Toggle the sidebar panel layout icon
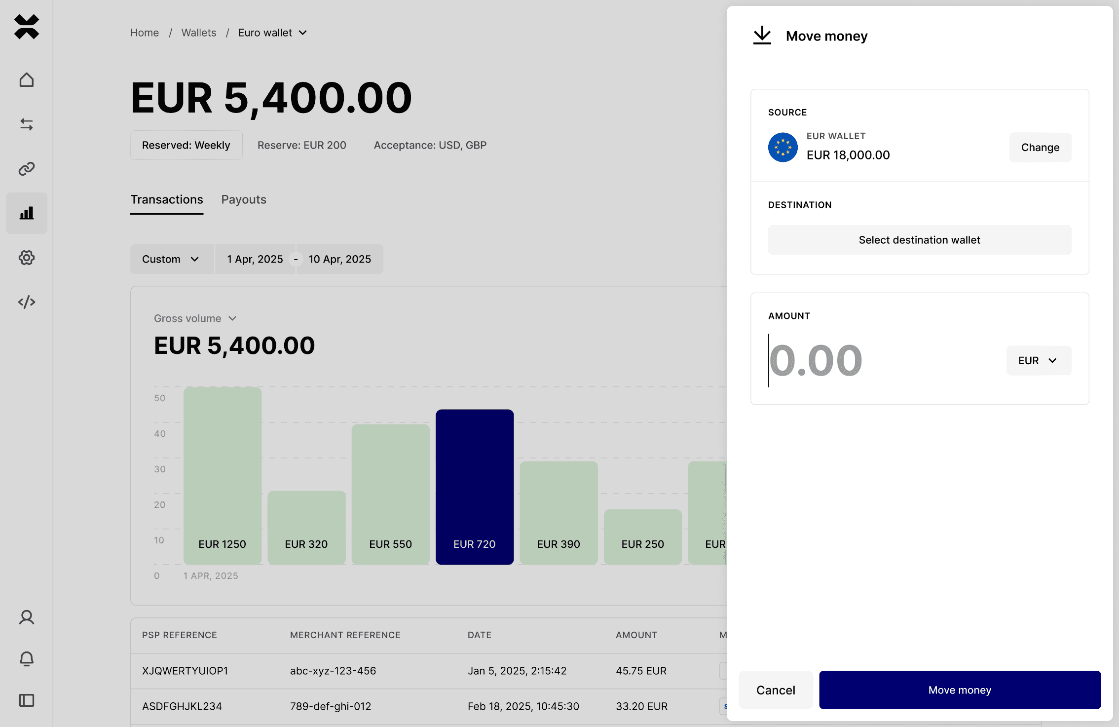Screen dimensions: 1119x727 pos(27,700)
